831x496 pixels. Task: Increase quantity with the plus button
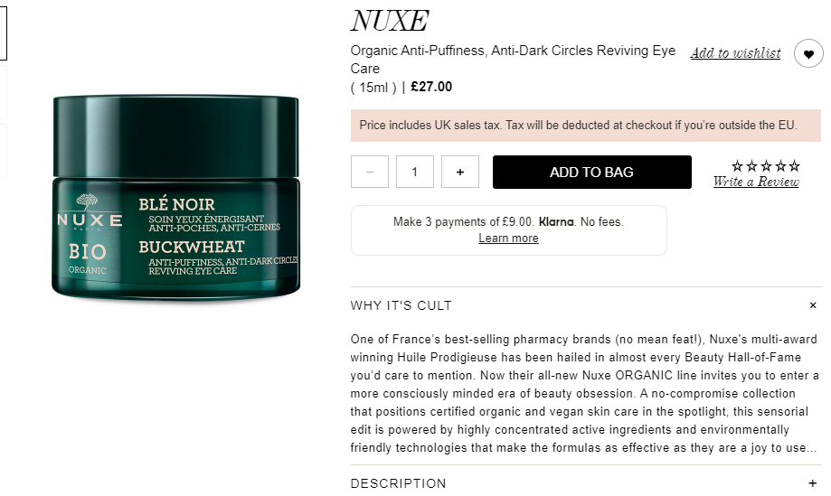pyautogui.click(x=460, y=172)
